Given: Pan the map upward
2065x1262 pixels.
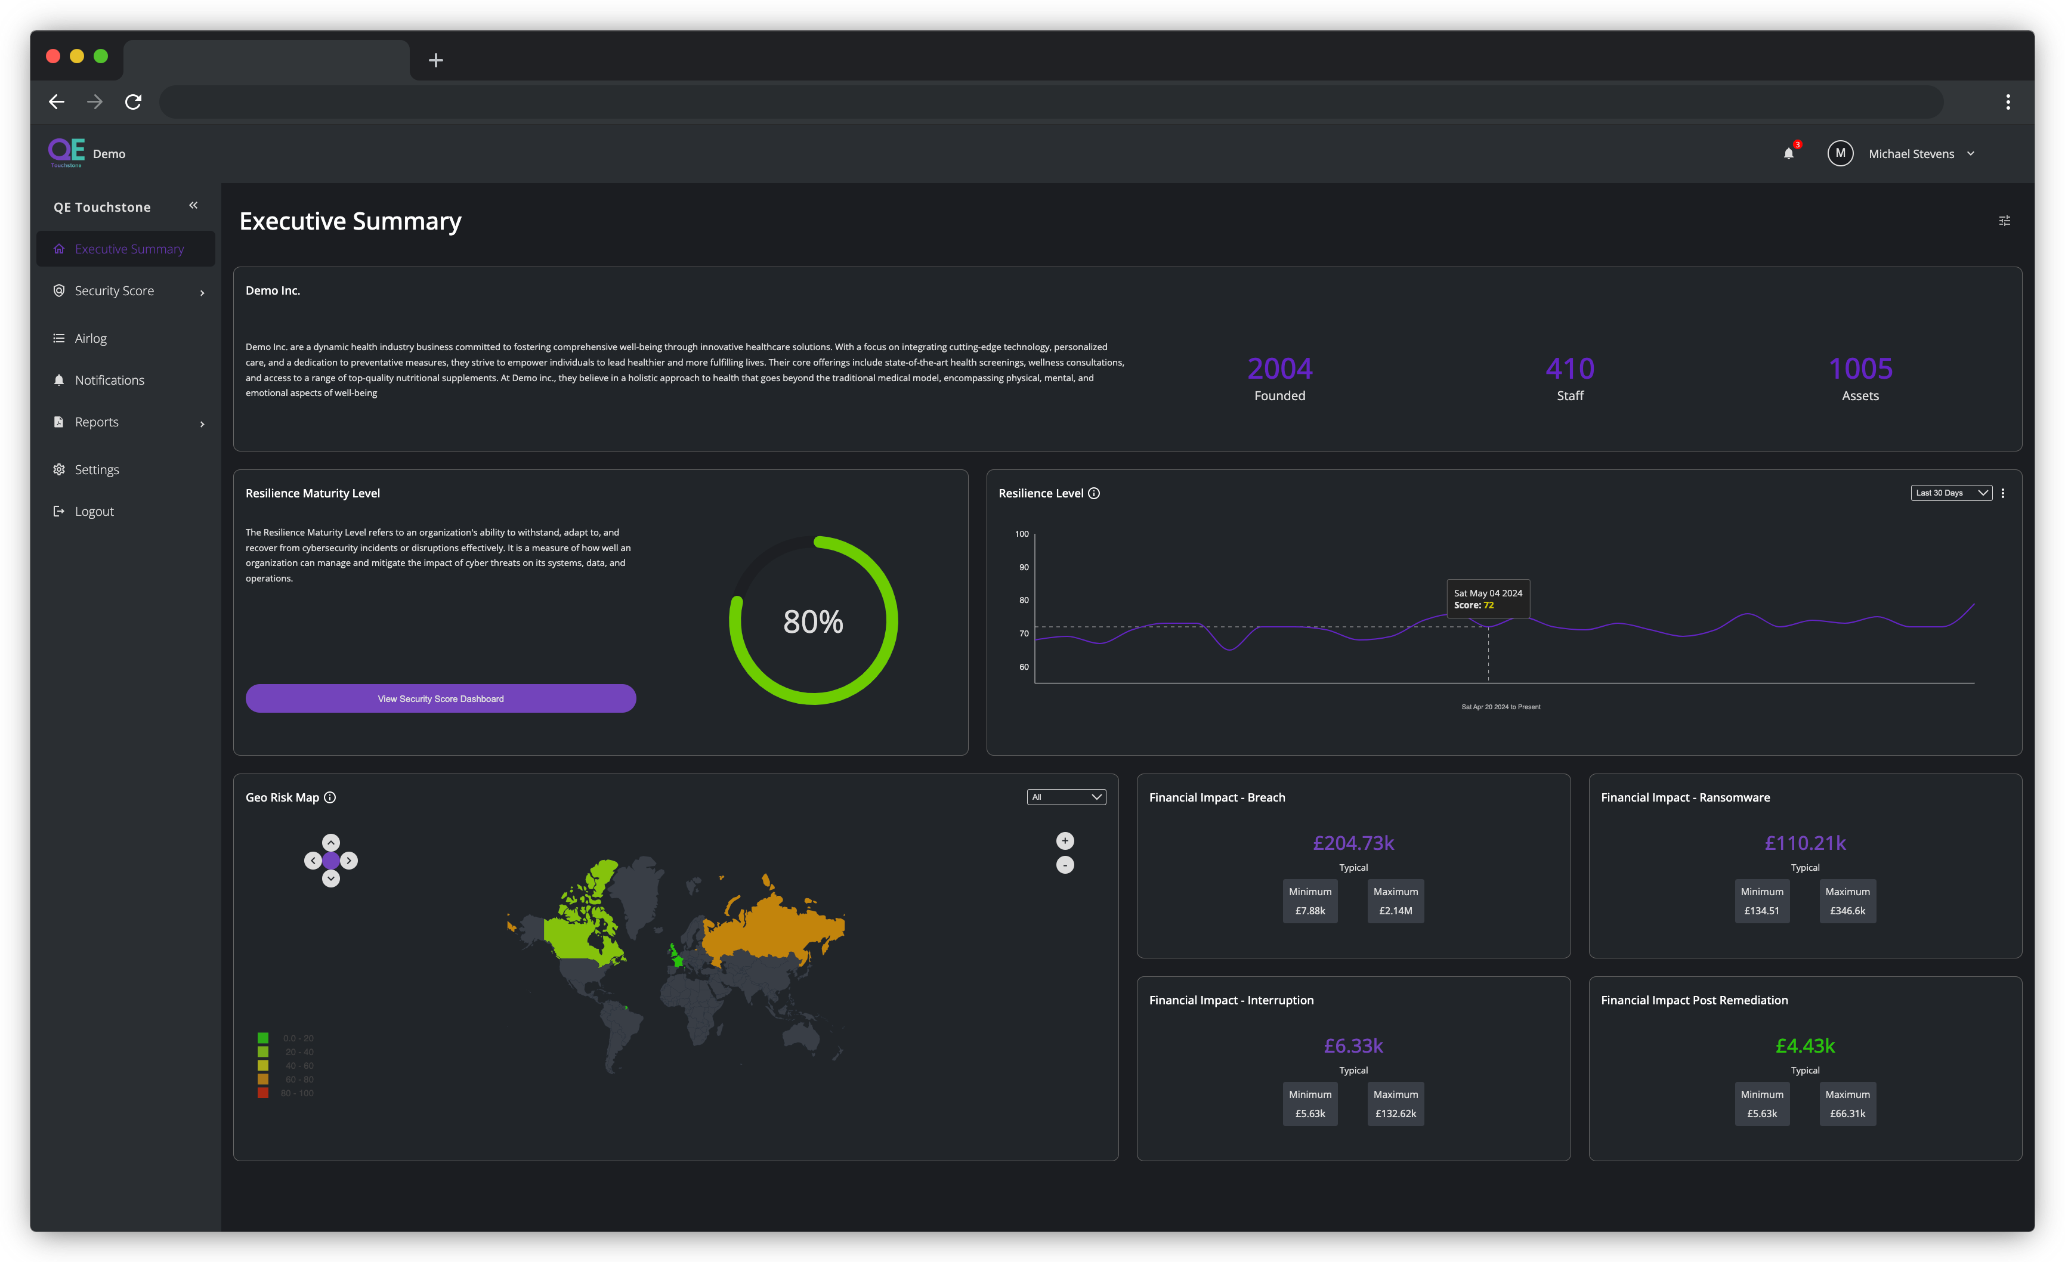Looking at the screenshot, I should [x=331, y=842].
